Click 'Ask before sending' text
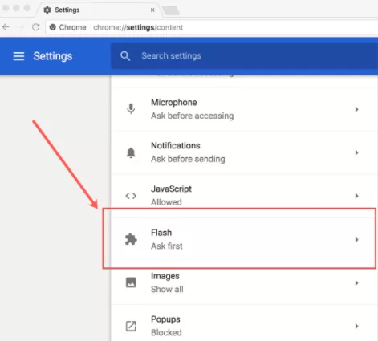Image resolution: width=378 pixels, height=341 pixels. (188, 159)
